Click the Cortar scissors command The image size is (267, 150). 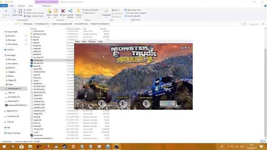pos(28,10)
